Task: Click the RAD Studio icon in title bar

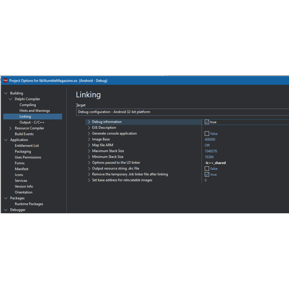Action: 5,81
